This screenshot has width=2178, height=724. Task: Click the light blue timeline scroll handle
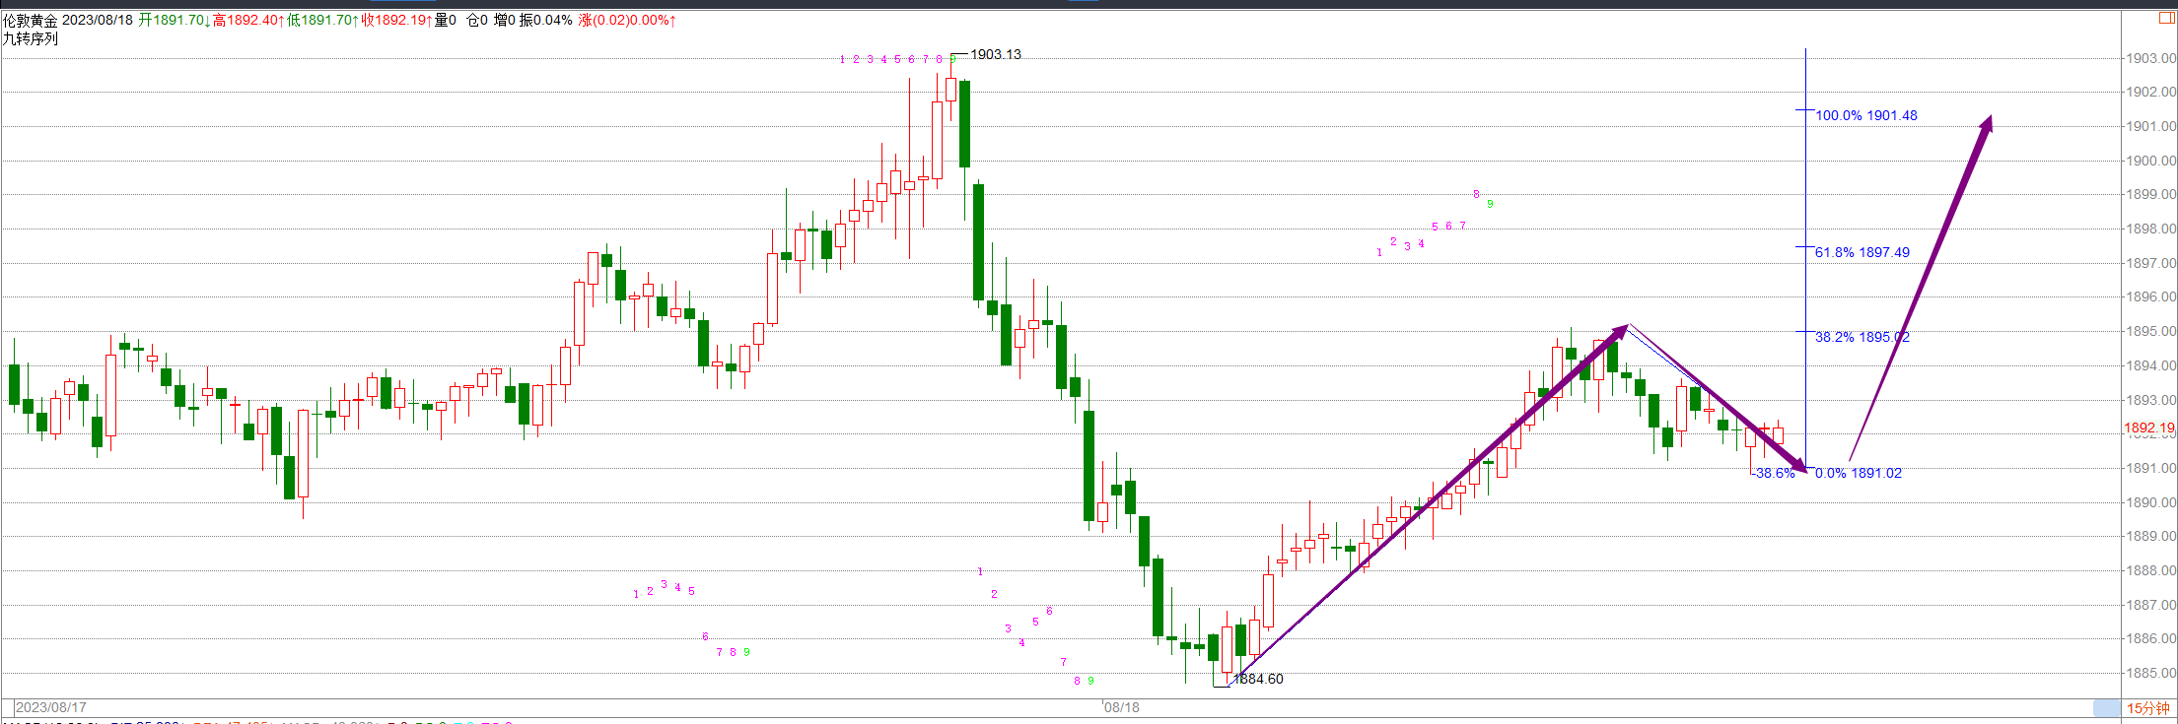tap(2107, 708)
